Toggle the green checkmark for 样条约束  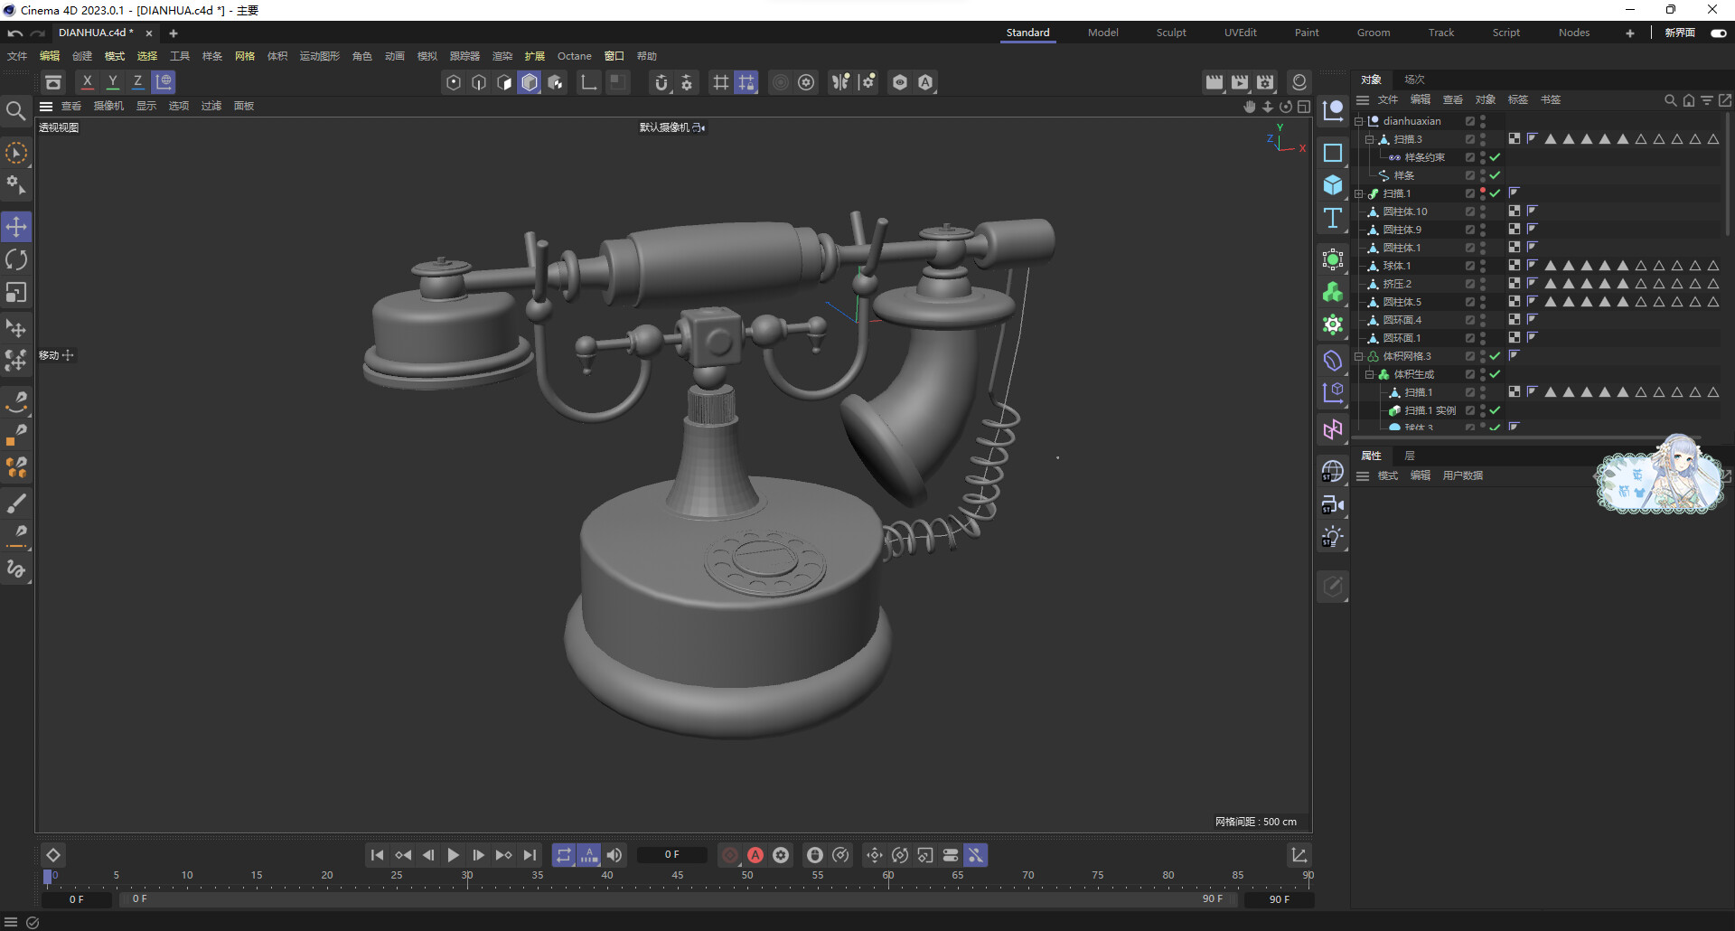[x=1496, y=157]
